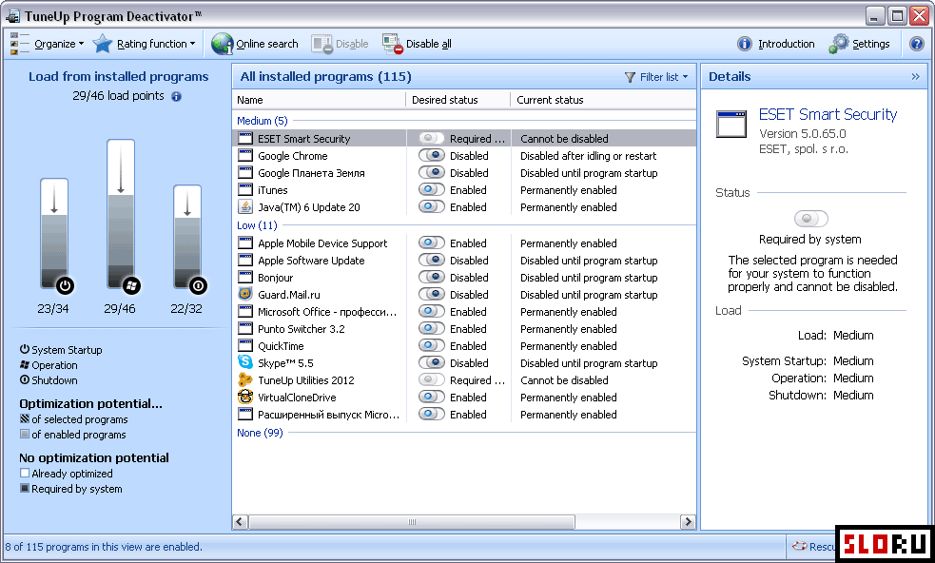The image size is (935, 563).
Task: Toggle Java(TM) 6 Update 20 switch
Action: point(432,207)
